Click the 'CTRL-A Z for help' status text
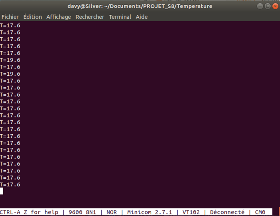The width and height of the screenshot is (280, 216). [29, 212]
